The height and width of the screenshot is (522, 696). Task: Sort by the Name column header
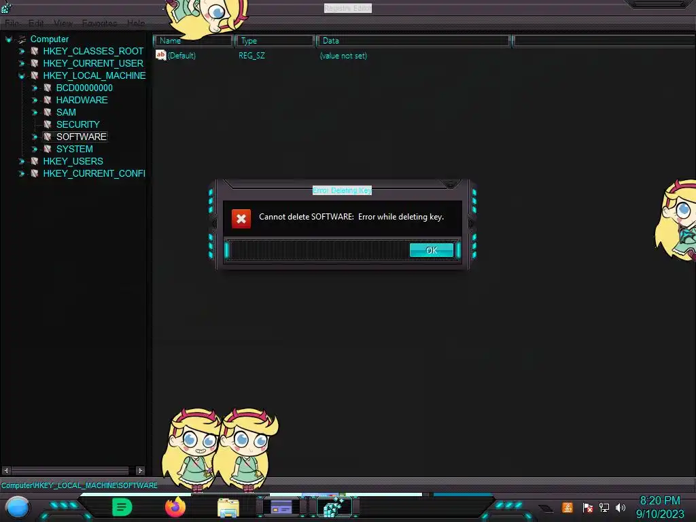(x=193, y=41)
